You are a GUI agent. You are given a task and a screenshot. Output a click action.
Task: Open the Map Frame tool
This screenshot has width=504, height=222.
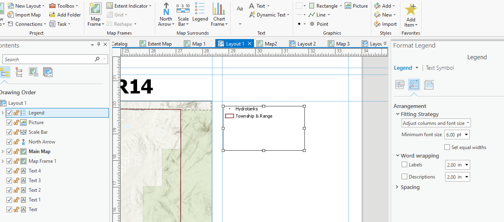(96, 15)
